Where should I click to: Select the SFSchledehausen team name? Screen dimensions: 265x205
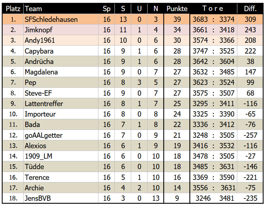click(51, 20)
